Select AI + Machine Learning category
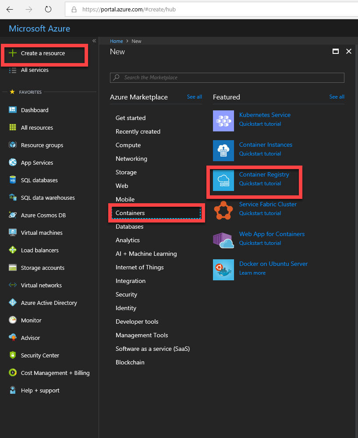Image resolution: width=358 pixels, height=438 pixels. point(146,254)
